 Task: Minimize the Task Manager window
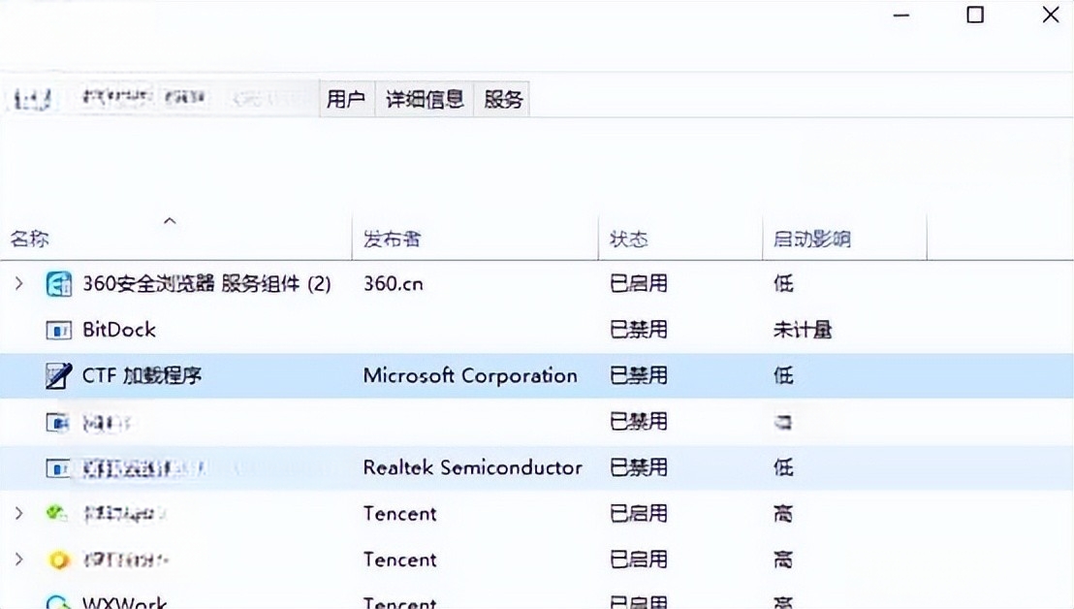pos(901,16)
